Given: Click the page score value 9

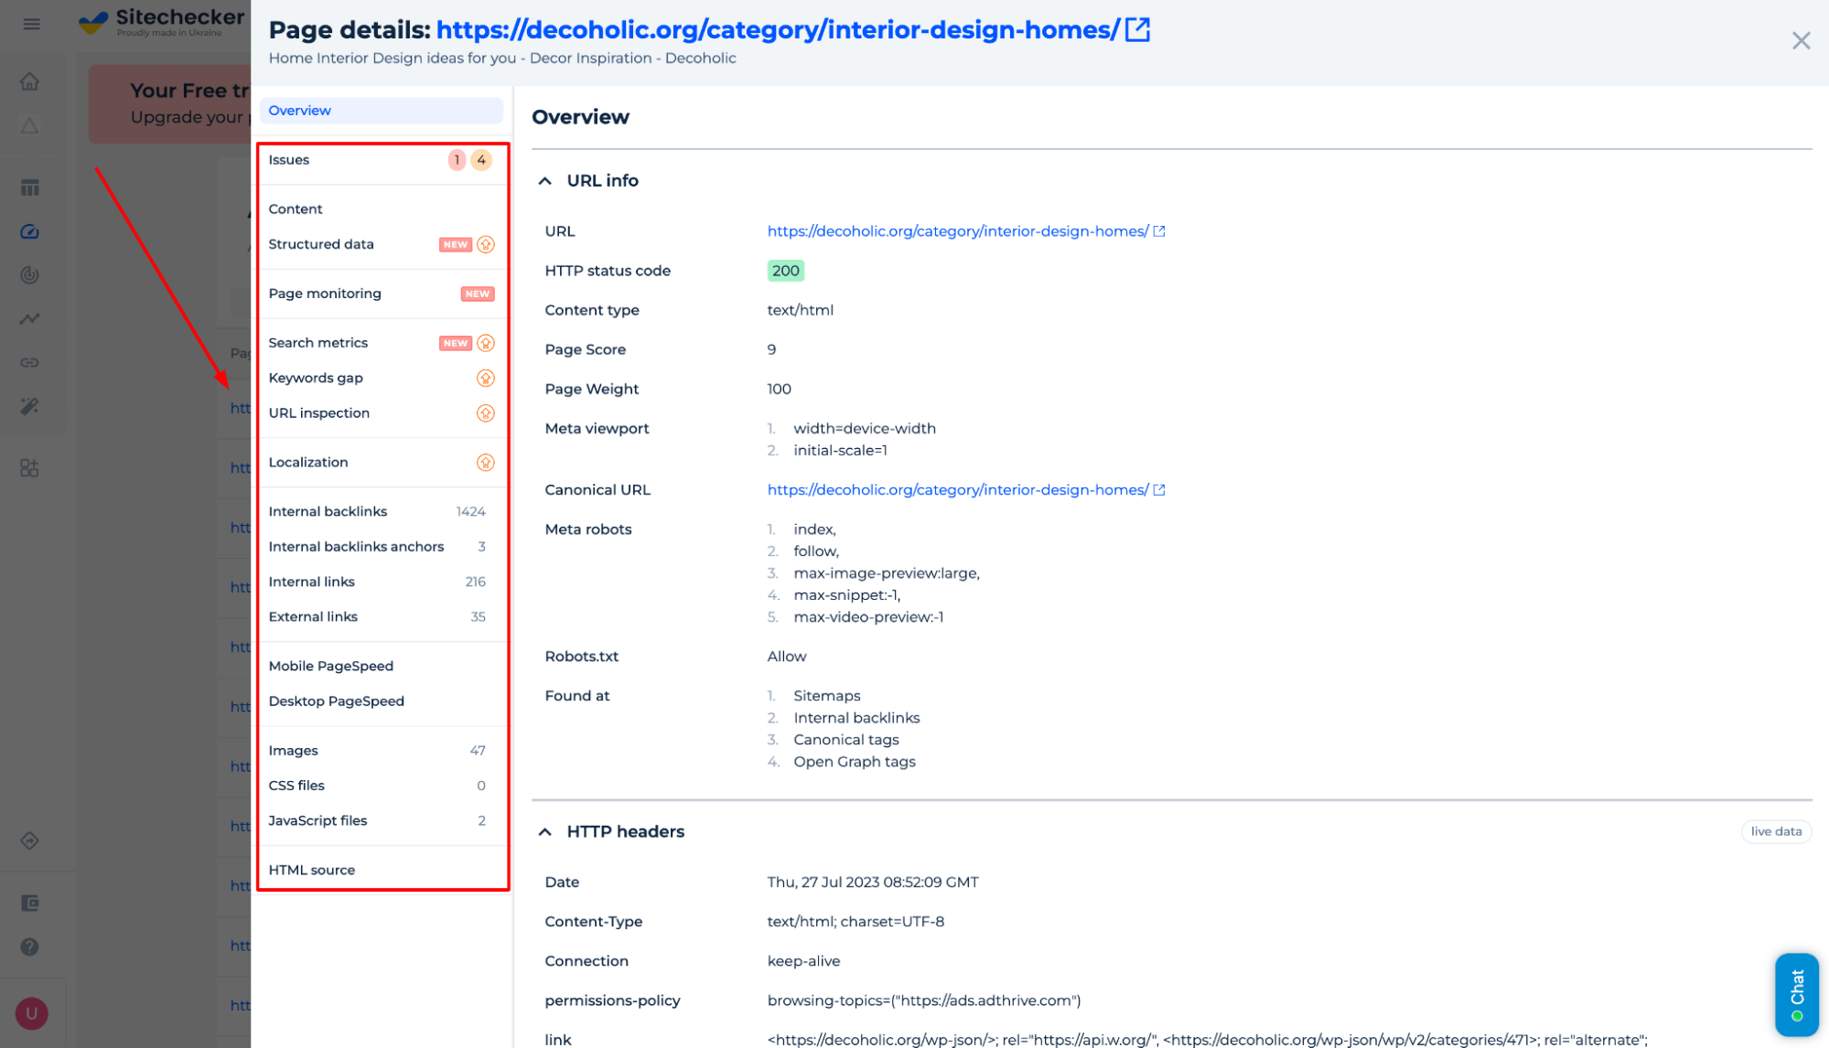Looking at the screenshot, I should point(771,349).
